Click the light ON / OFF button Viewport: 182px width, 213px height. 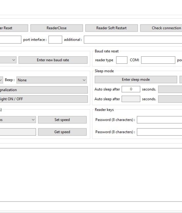click(44, 99)
